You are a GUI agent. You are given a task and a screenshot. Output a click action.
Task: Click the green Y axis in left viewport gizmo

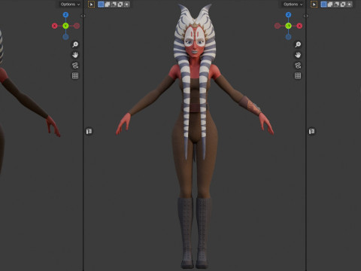point(65,26)
